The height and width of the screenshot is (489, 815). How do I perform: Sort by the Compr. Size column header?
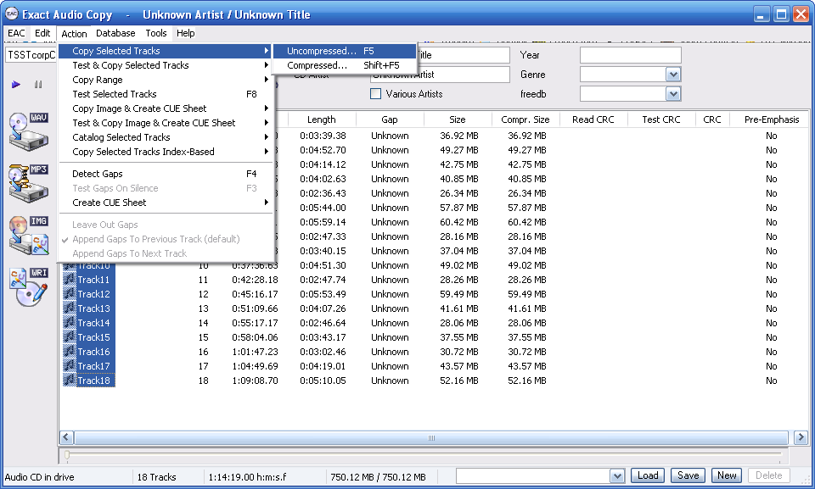[526, 119]
